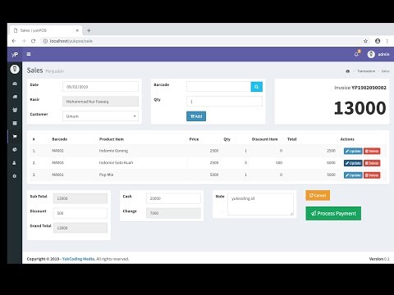Viewport: 394px width, 295px height.
Task: Open the YukCoding Media footer link
Action: 79,259
